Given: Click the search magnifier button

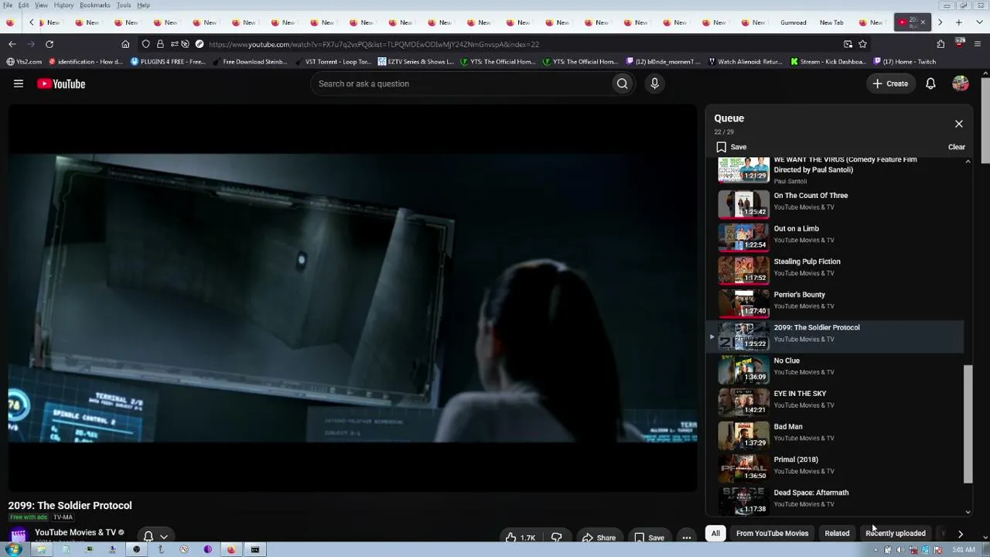Looking at the screenshot, I should pos(622,84).
